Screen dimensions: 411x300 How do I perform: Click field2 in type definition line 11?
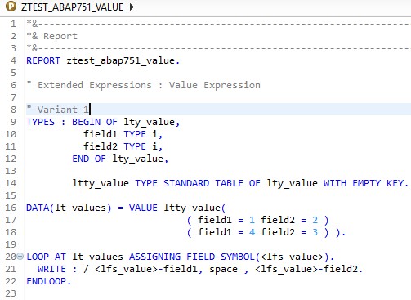pos(101,146)
